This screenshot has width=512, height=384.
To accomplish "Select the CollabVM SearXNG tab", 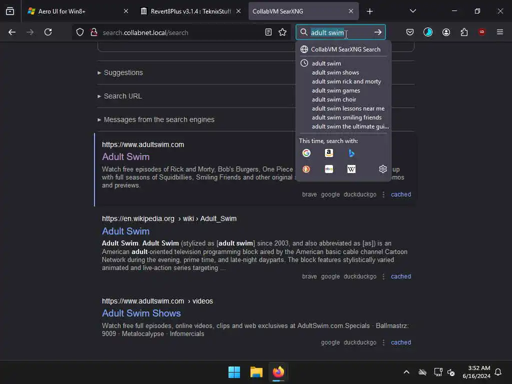I will pos(303,11).
